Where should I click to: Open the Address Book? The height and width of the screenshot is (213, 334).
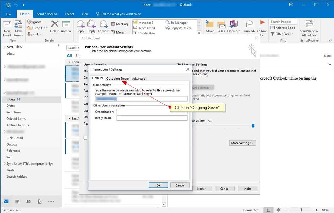pos(283,28)
